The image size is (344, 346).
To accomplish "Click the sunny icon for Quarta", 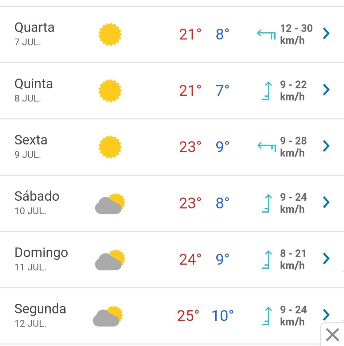I will tap(110, 34).
